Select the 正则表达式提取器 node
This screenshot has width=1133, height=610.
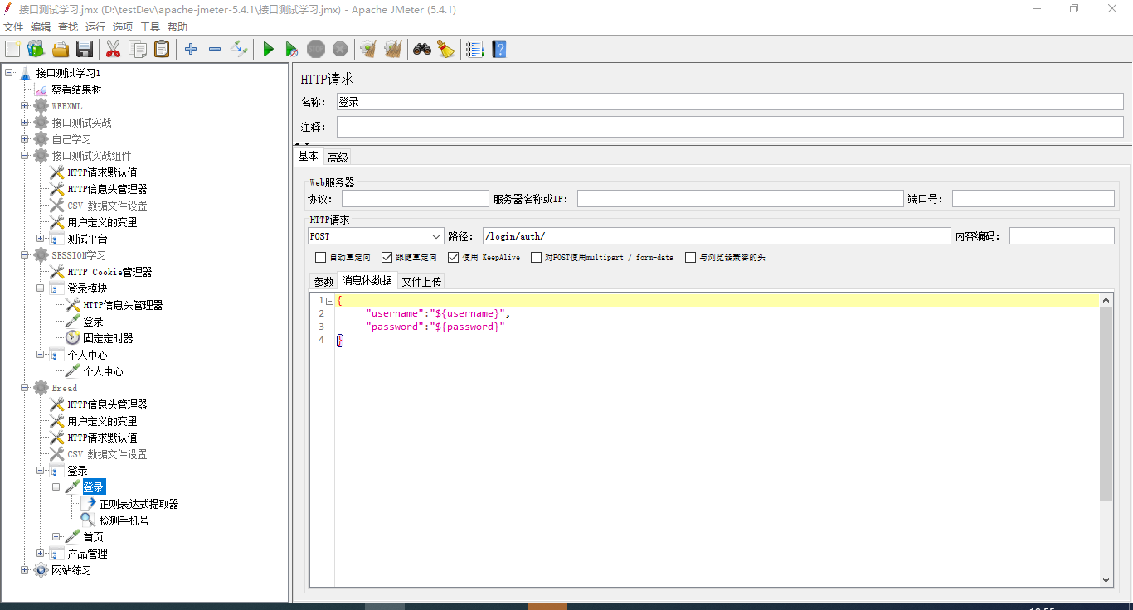coord(139,504)
